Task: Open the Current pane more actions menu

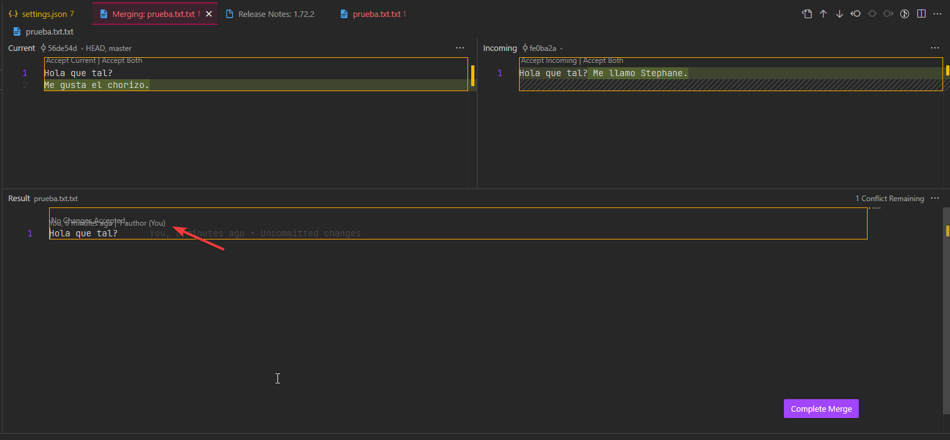Action: pos(460,48)
